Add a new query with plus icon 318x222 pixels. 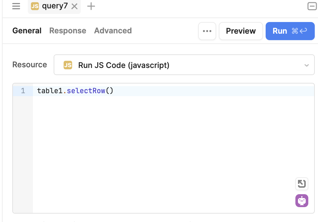pos(91,6)
